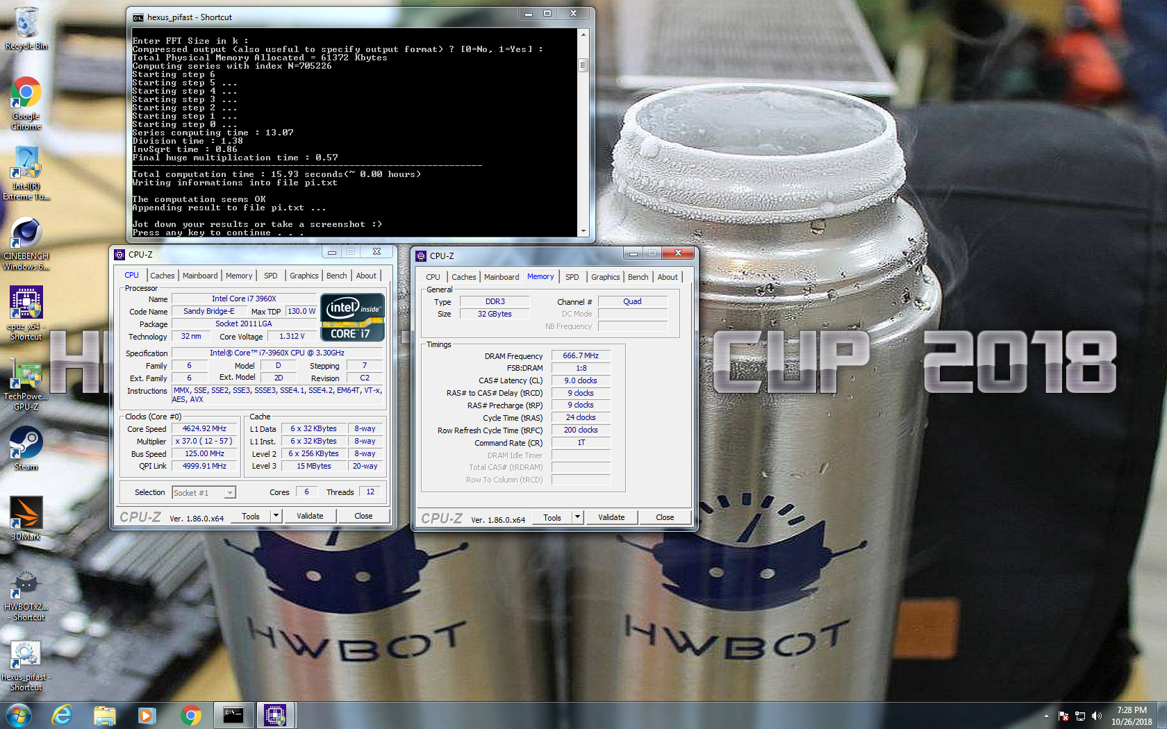Screen dimensions: 1167x729
Task: Open Intel Extreme Tuning desktop shortcut
Action: [26, 174]
